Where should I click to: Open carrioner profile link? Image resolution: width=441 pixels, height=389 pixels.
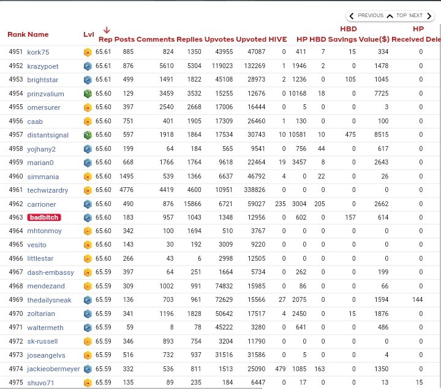tap(42, 204)
